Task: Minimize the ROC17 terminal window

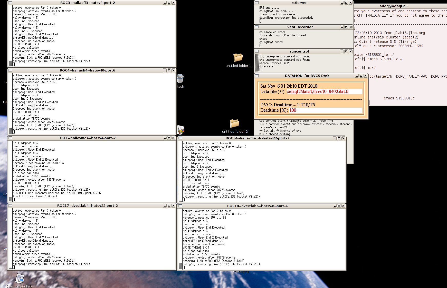Action: point(165,205)
